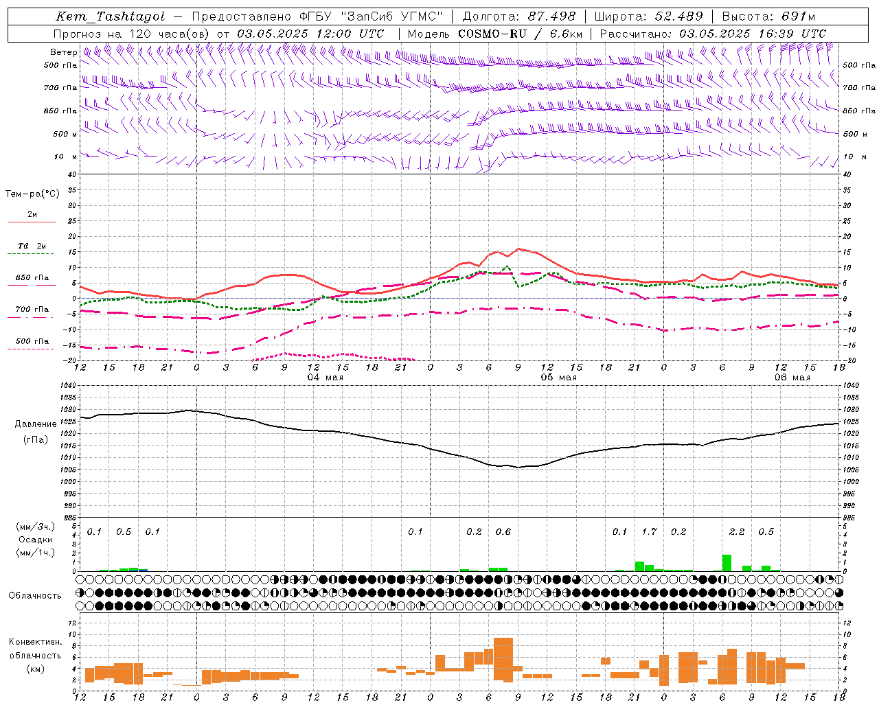
Task: Select the latitude value 52.489
Action: pos(679,16)
